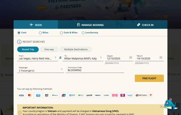Screen dimensions: 181x115
Task: Switch to the Check In tab
Action: [x=145, y=25]
